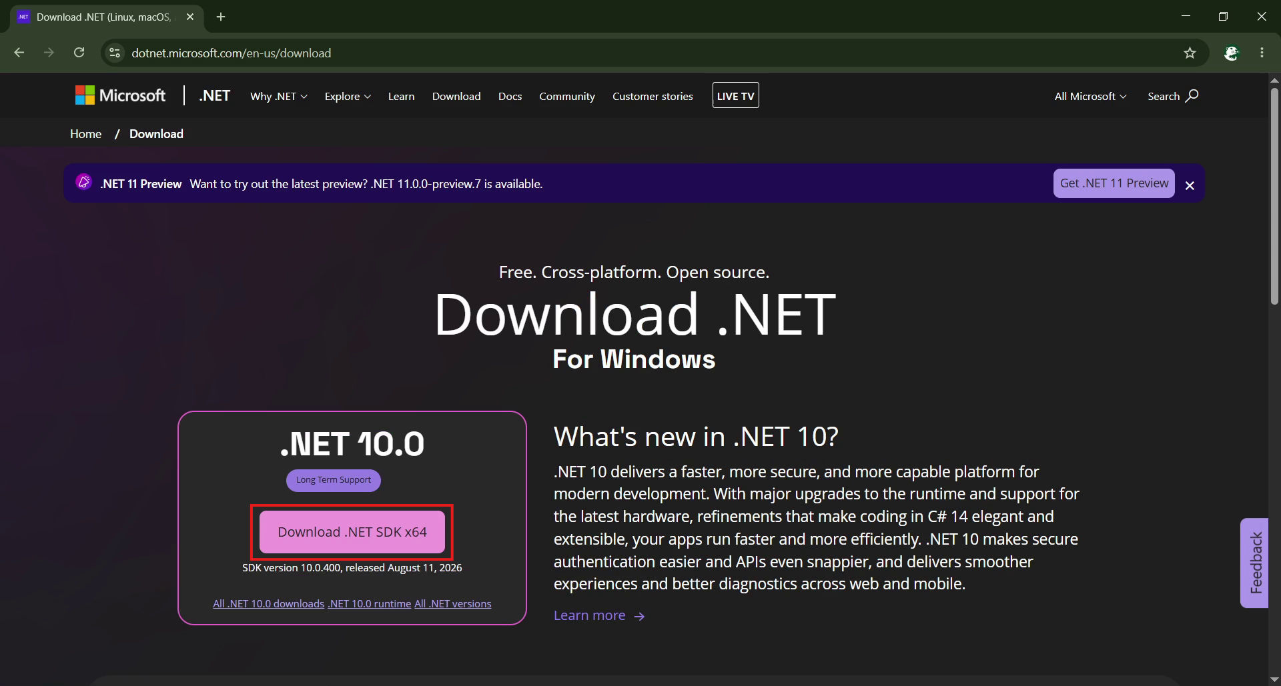
Task: Open Customer stories nav item
Action: coord(653,96)
